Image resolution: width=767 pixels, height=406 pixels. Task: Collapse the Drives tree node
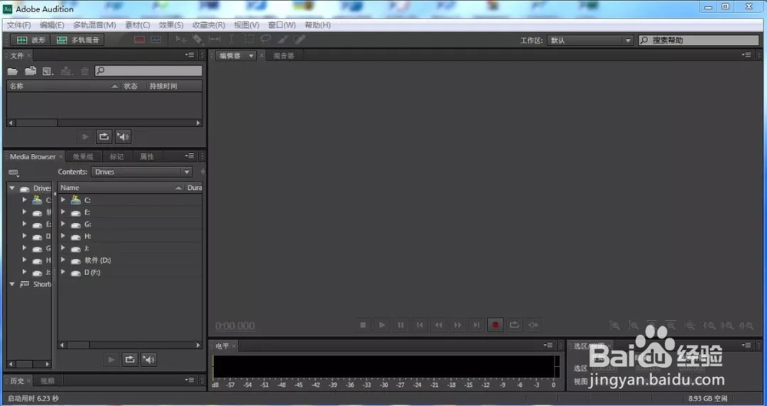pyautogui.click(x=12, y=188)
